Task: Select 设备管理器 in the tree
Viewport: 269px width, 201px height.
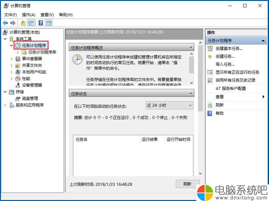Action: [32, 85]
